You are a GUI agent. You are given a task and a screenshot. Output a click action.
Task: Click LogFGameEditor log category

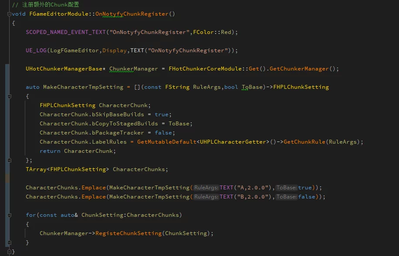click(74, 51)
